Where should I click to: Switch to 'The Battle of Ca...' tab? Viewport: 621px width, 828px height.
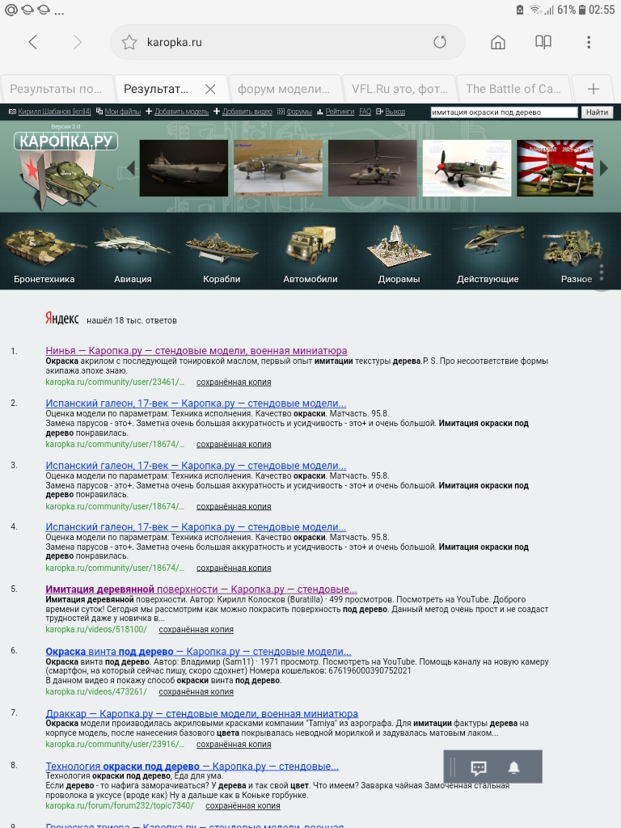(513, 89)
